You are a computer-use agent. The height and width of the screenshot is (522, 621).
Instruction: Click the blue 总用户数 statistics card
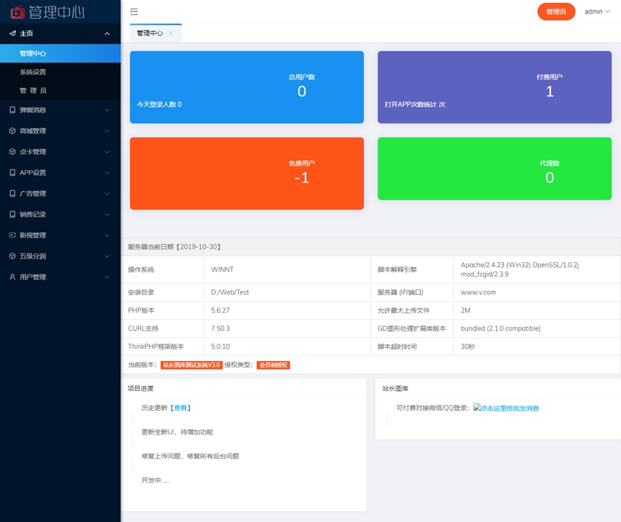coord(246,87)
